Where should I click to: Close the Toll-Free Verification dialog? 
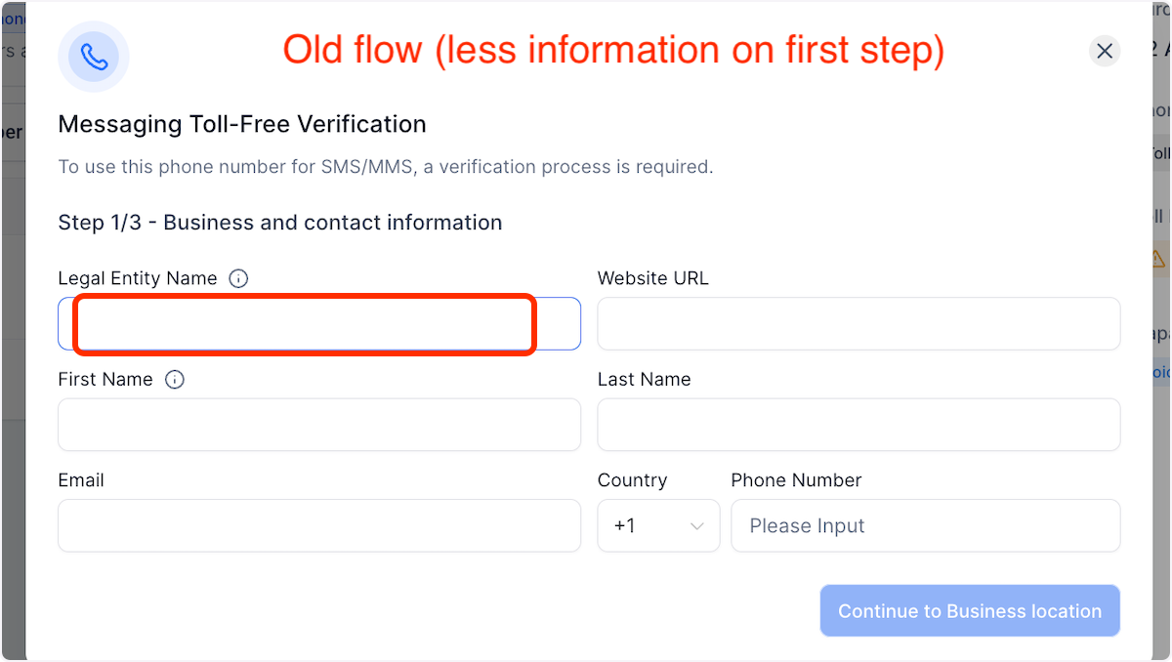[1105, 51]
